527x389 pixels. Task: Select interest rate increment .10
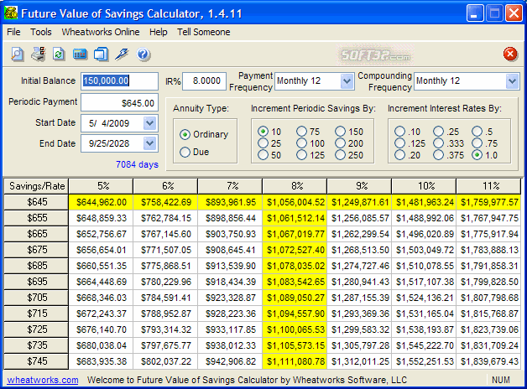[x=407, y=132]
